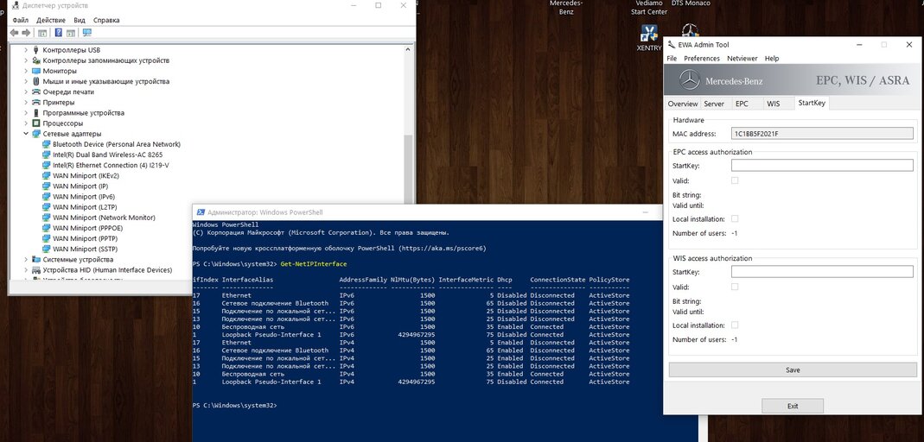Viewport: 924px width, 442px height.
Task: Click the EPC StartKey input field
Action: (x=822, y=166)
